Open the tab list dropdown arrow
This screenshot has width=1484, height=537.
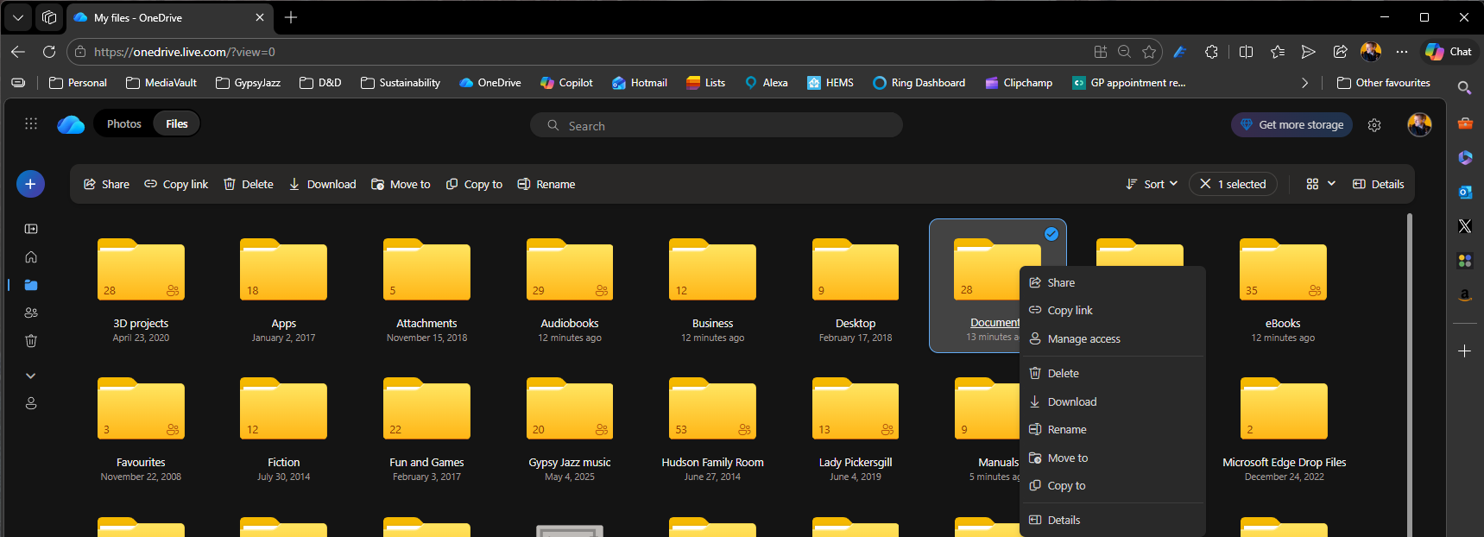(18, 17)
